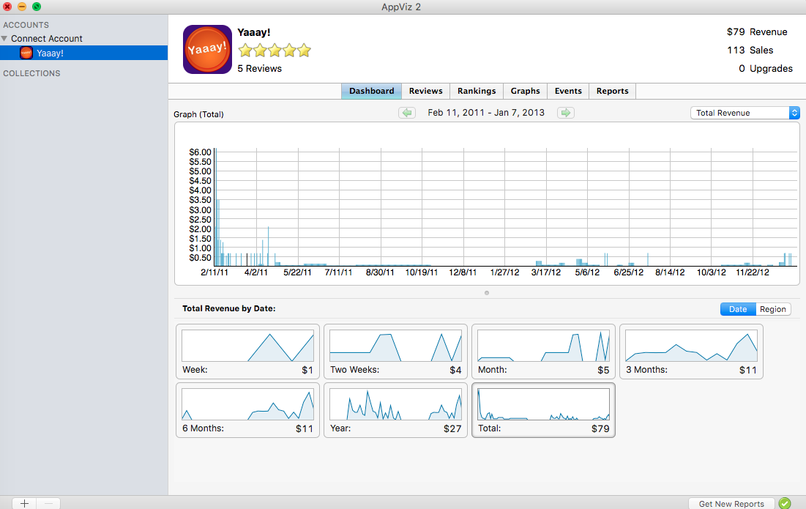Screen dimensions: 806x509
Task: Select the 3 Months revenue card
Action: click(x=691, y=352)
